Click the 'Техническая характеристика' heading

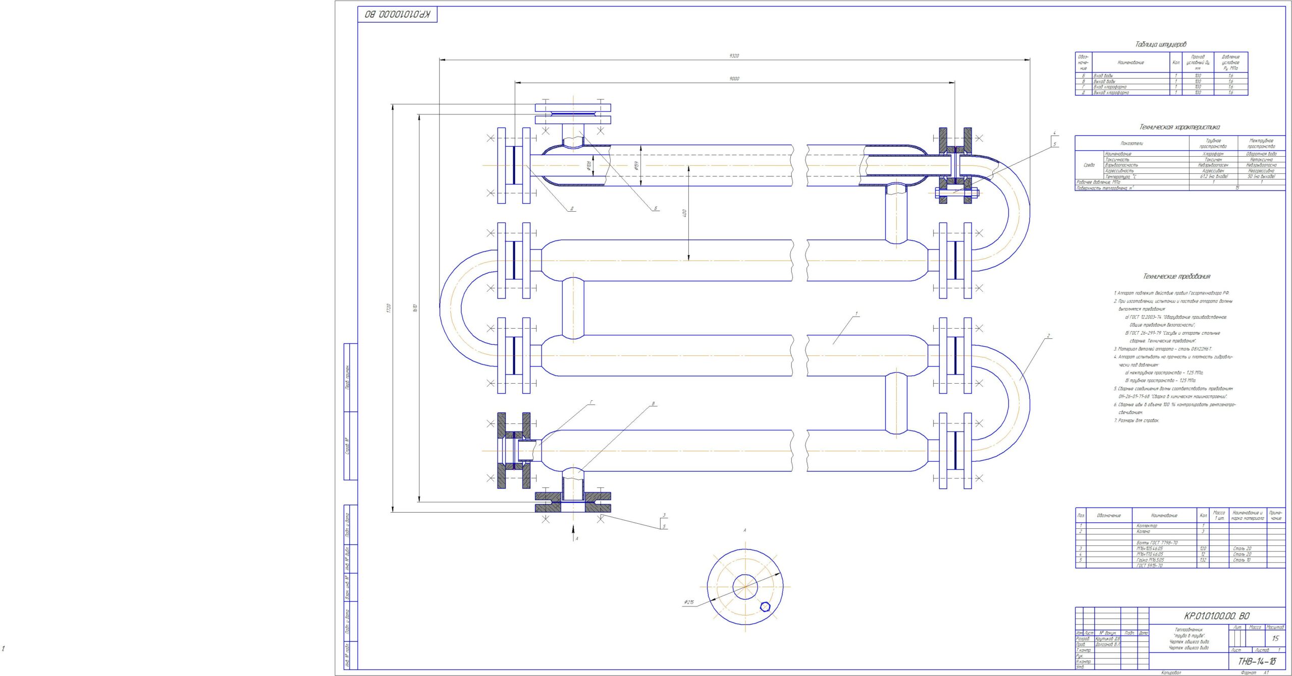(x=1179, y=127)
